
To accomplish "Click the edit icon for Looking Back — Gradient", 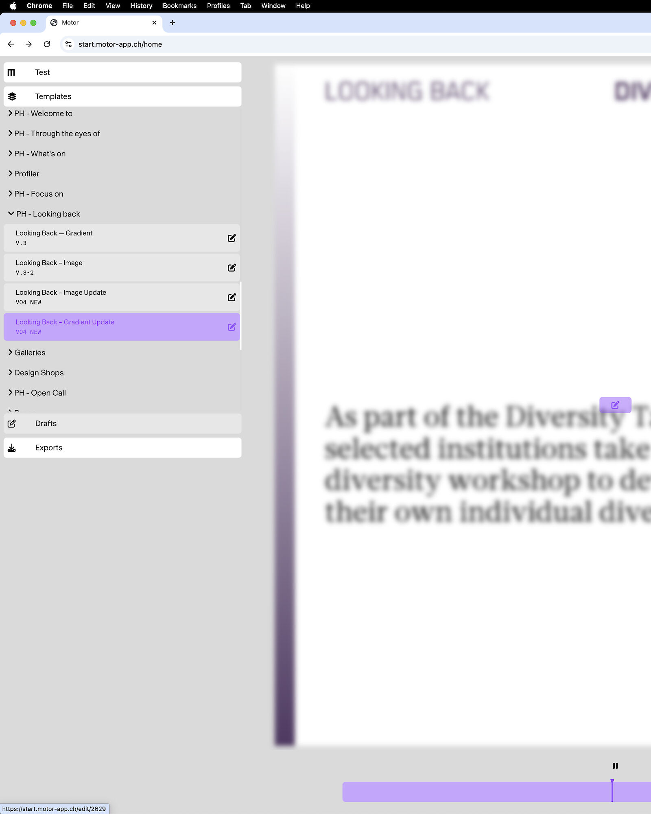I will coord(232,238).
